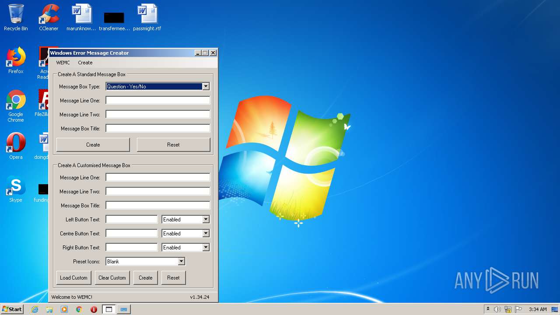
Task: Close the Windows Error Message Creator window
Action: tap(213, 53)
